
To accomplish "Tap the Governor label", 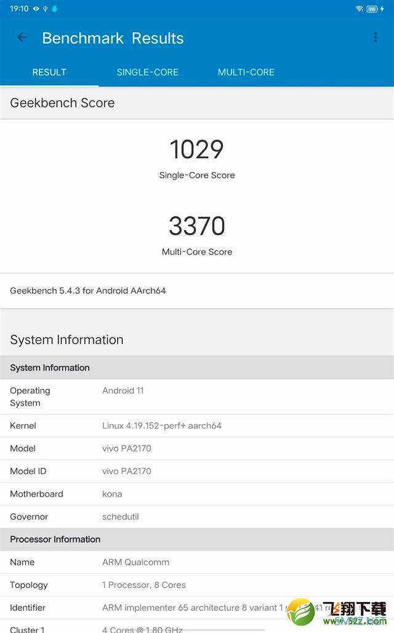I will pyautogui.click(x=29, y=517).
